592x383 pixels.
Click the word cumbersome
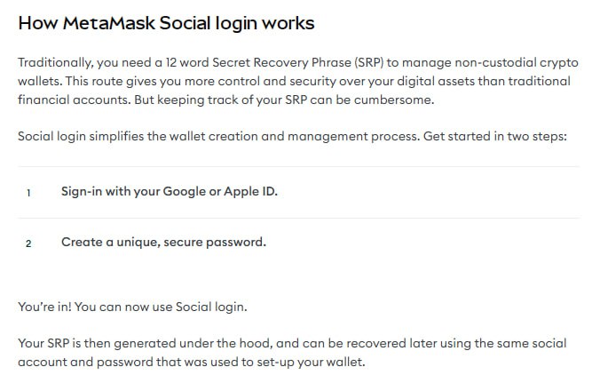pyautogui.click(x=394, y=100)
